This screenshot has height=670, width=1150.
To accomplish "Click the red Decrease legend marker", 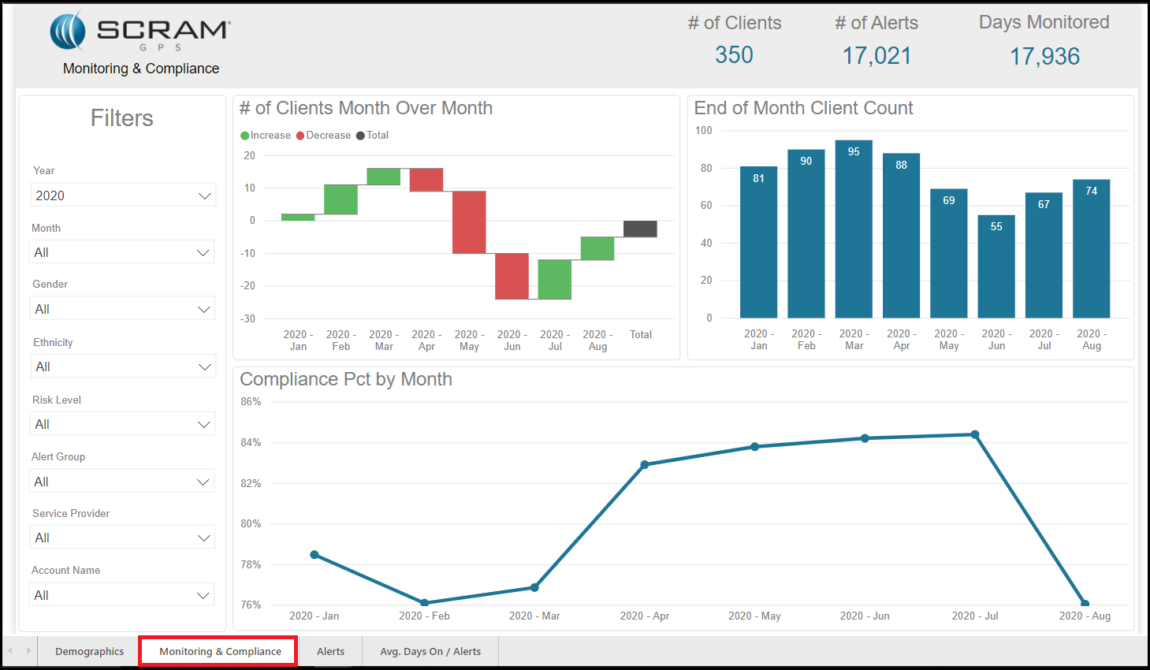I will click(x=300, y=136).
